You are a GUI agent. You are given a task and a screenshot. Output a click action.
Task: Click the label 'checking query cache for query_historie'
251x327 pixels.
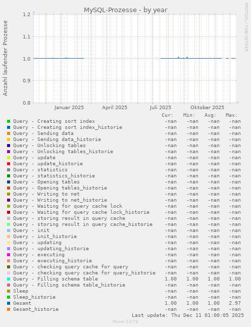(x=96, y=273)
